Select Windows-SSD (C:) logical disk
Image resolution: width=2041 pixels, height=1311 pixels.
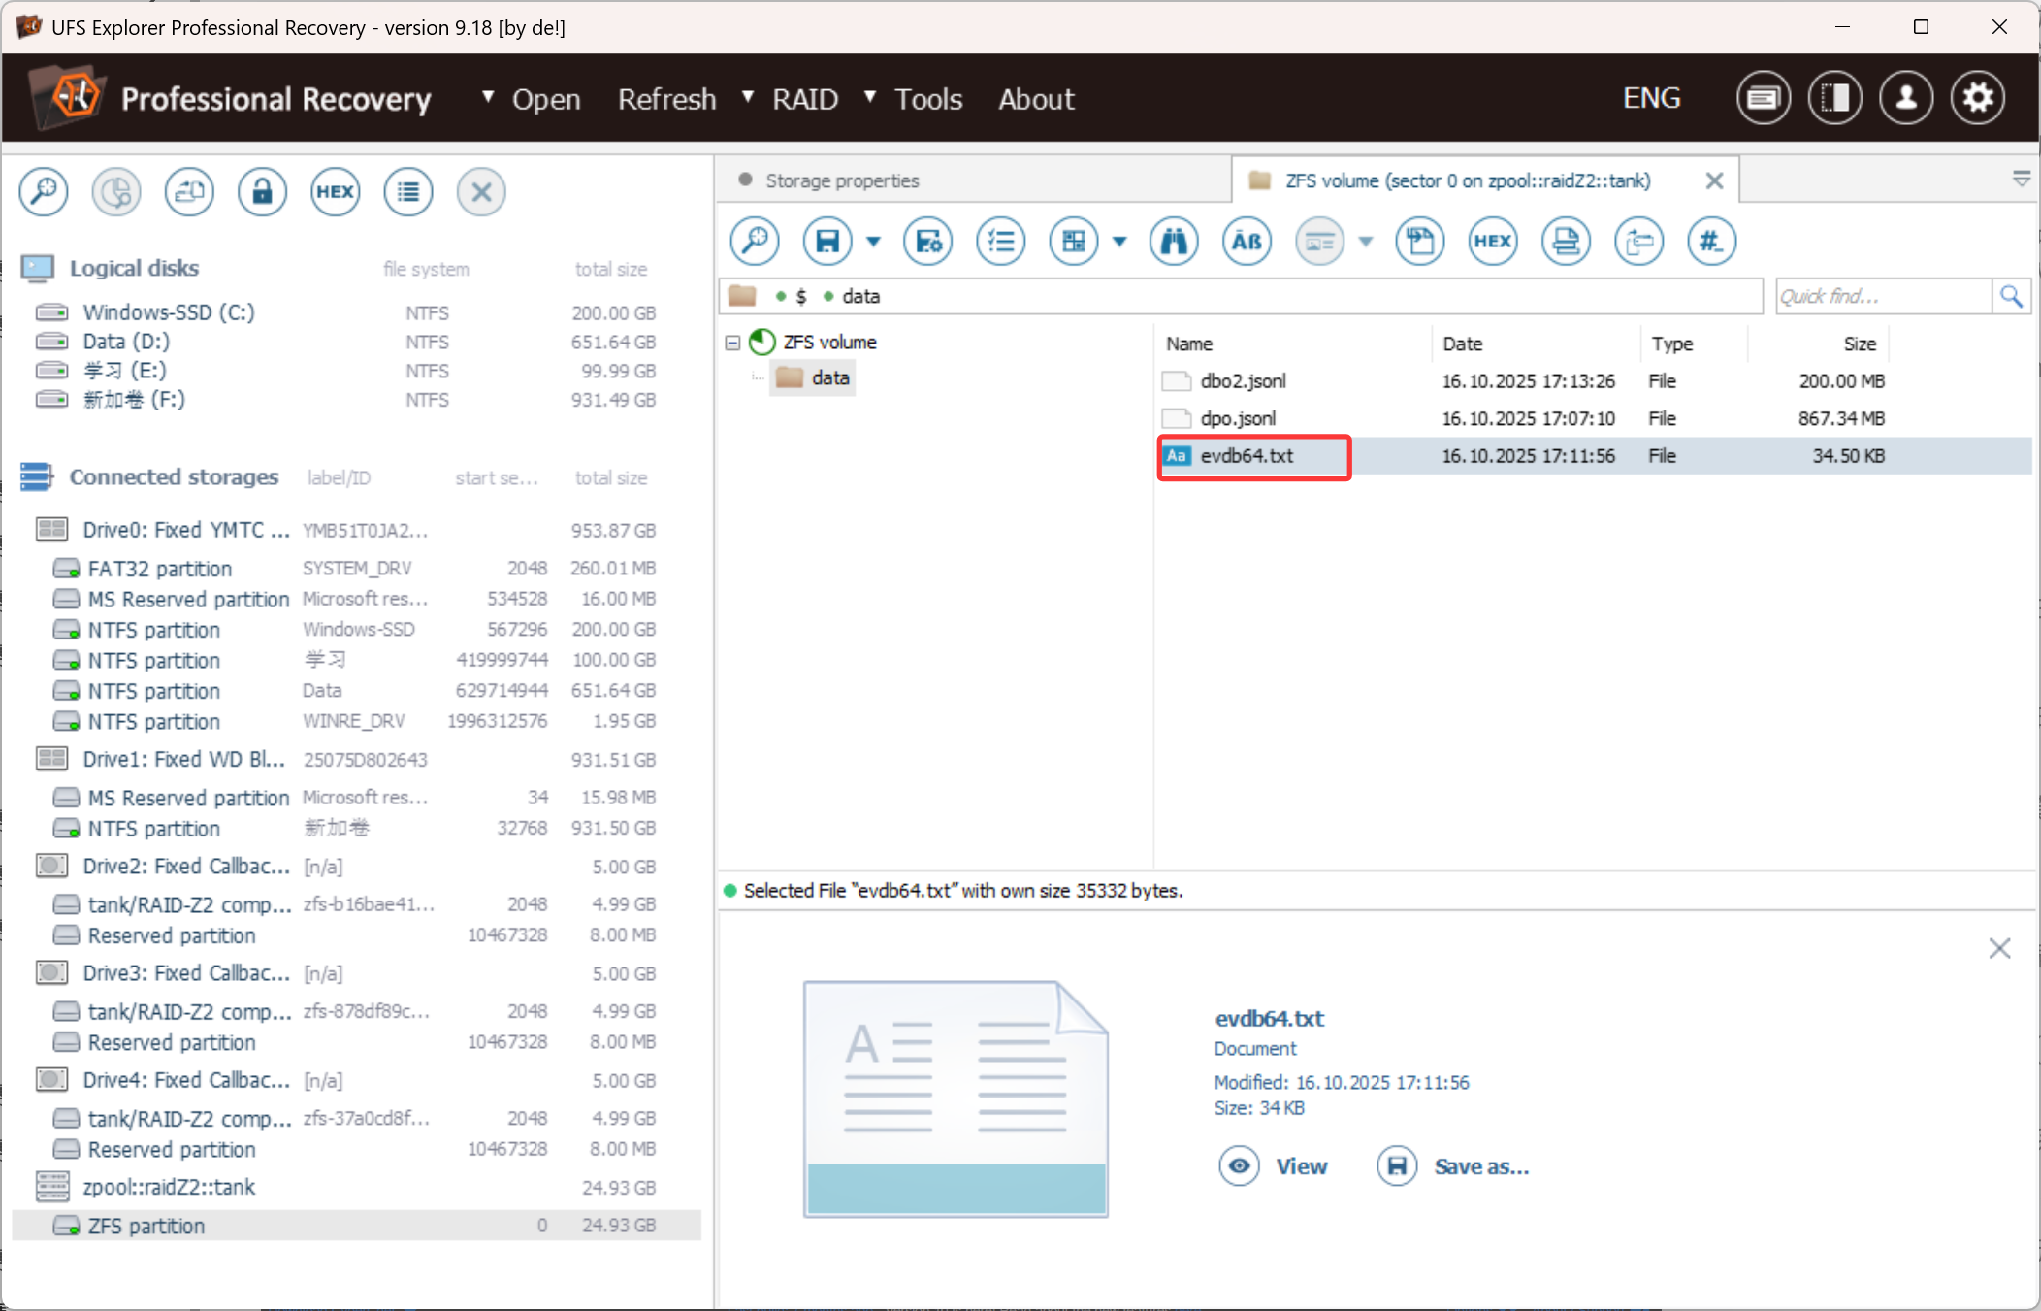tap(168, 312)
